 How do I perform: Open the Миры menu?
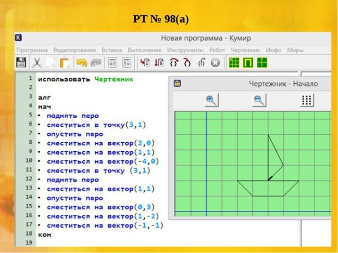[295, 49]
